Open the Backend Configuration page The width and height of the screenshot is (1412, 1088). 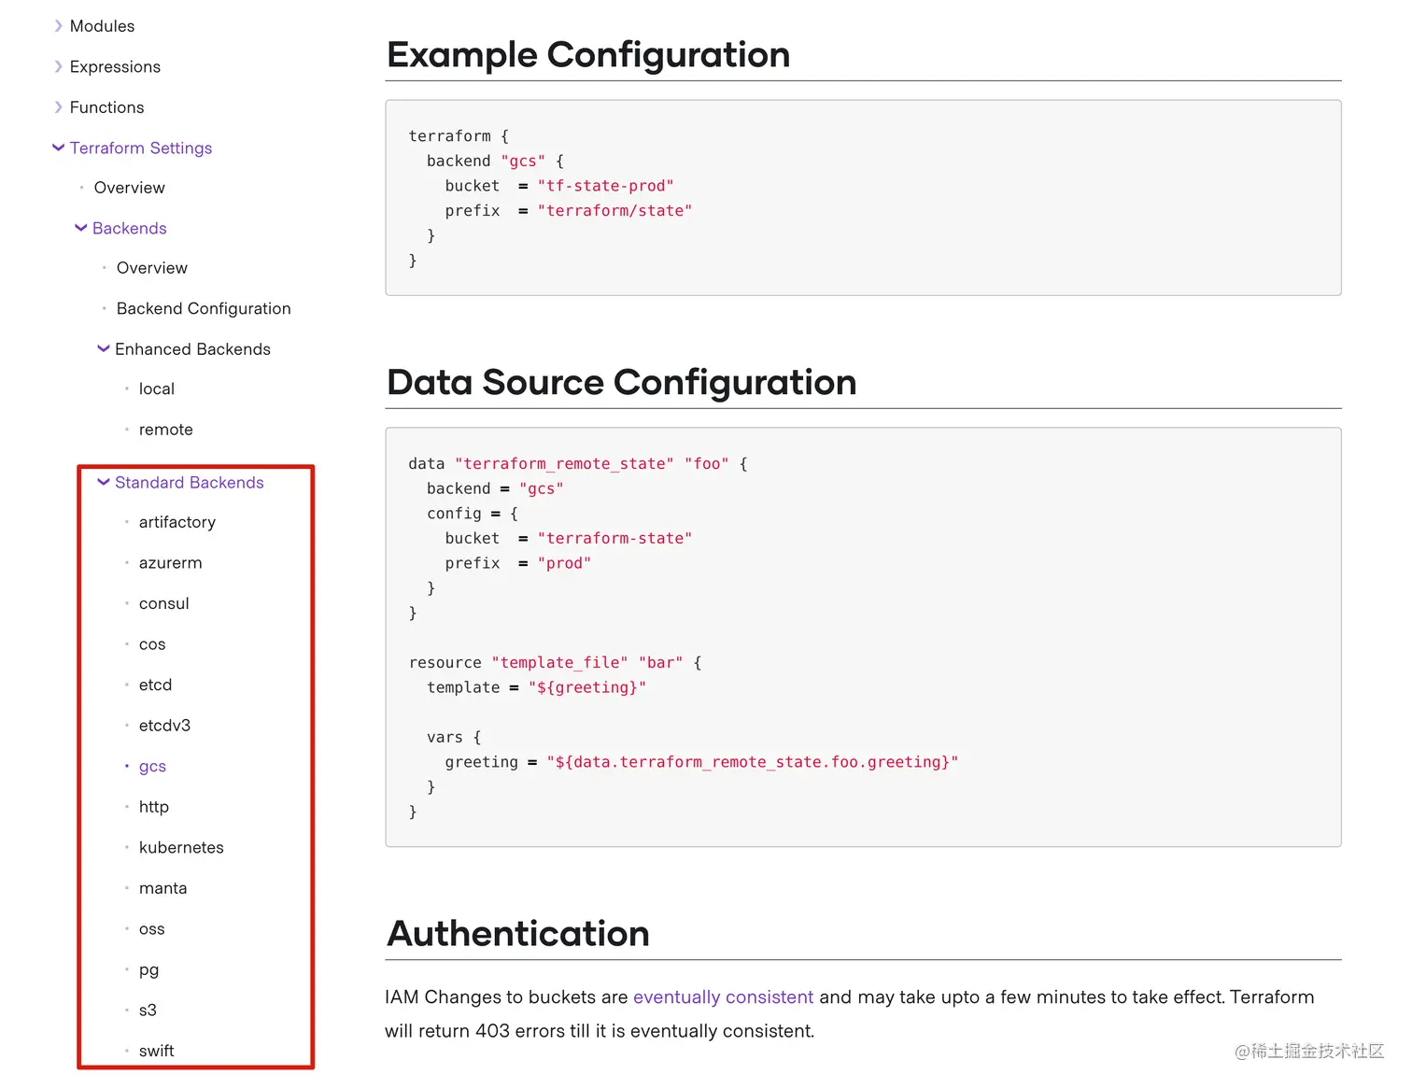click(x=204, y=308)
